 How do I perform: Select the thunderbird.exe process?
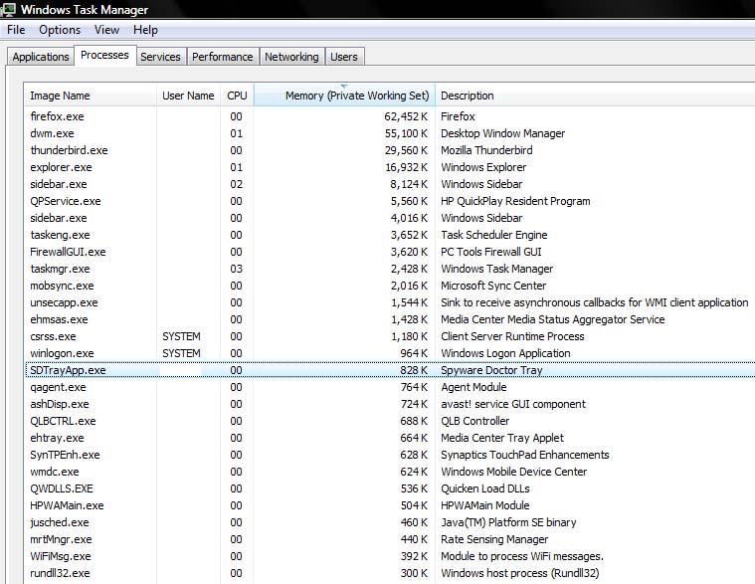(x=390, y=150)
